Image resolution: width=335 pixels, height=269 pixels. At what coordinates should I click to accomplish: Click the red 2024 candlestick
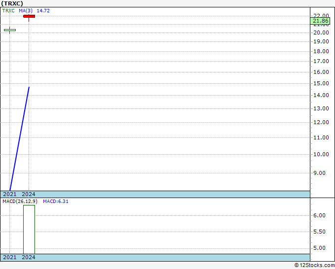pyautogui.click(x=29, y=16)
